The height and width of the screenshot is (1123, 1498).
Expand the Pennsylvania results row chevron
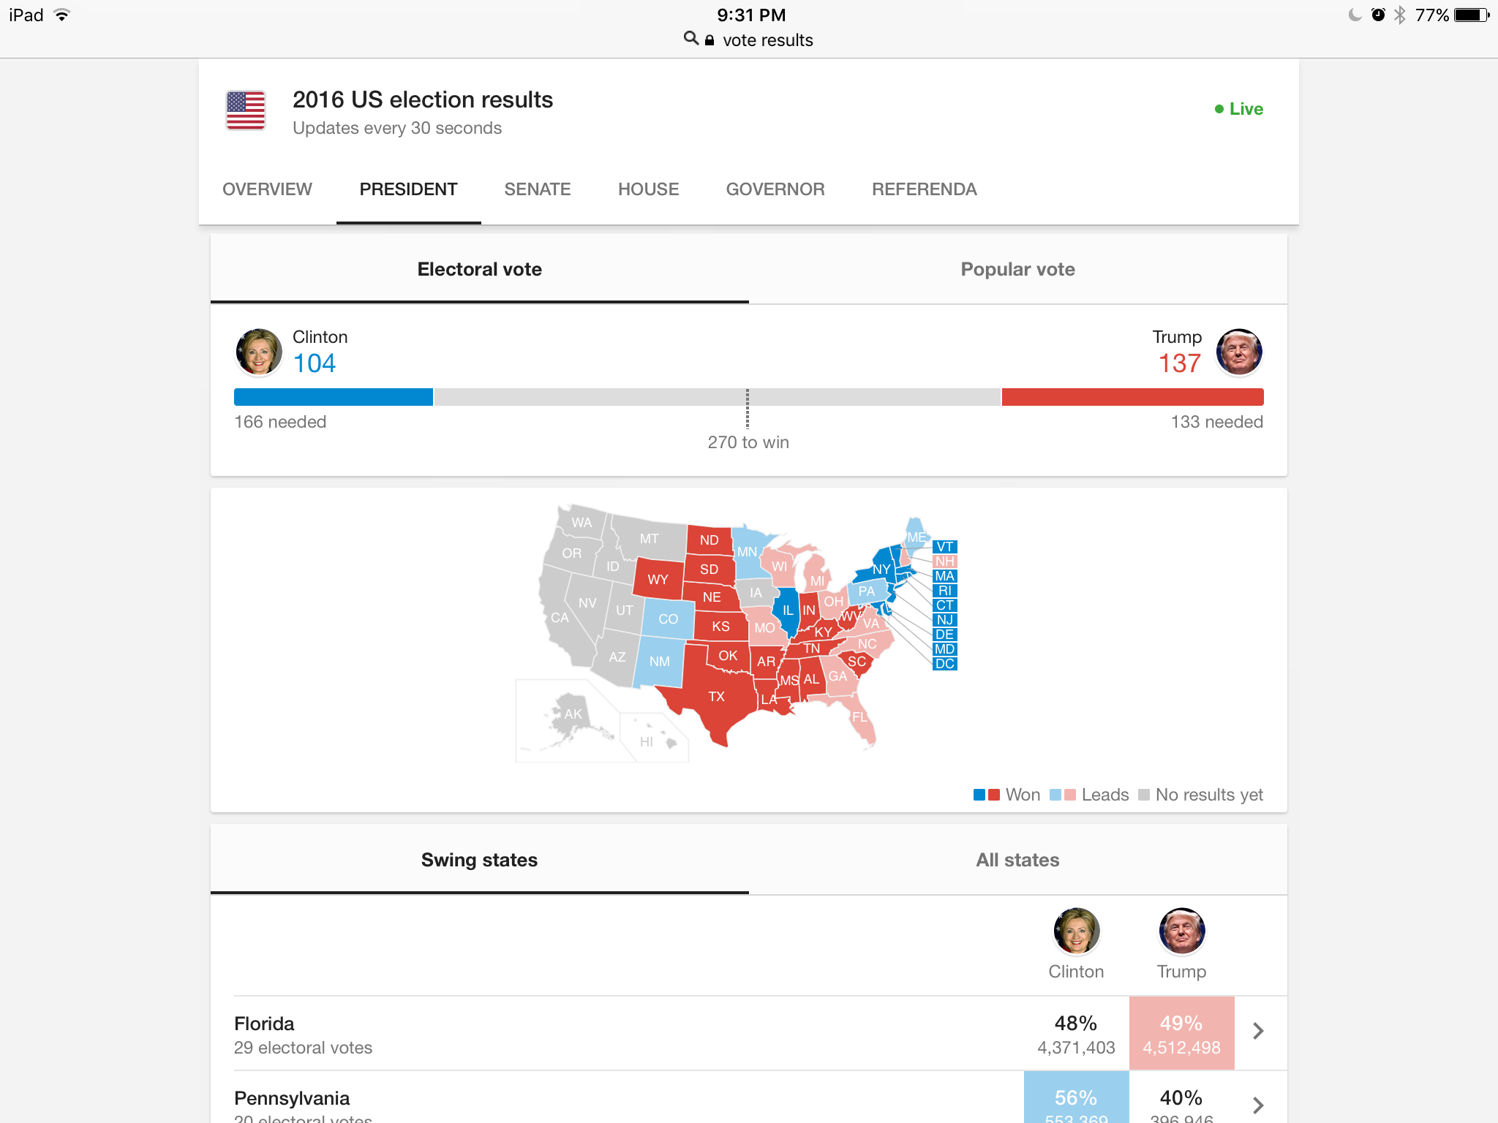pos(1258,1105)
